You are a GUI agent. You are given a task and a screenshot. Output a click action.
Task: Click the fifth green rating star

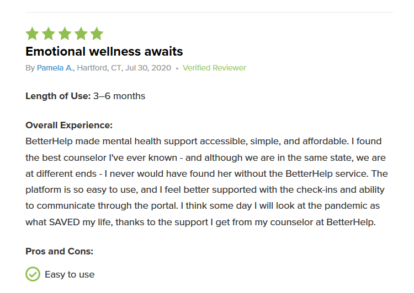pyautogui.click(x=97, y=34)
